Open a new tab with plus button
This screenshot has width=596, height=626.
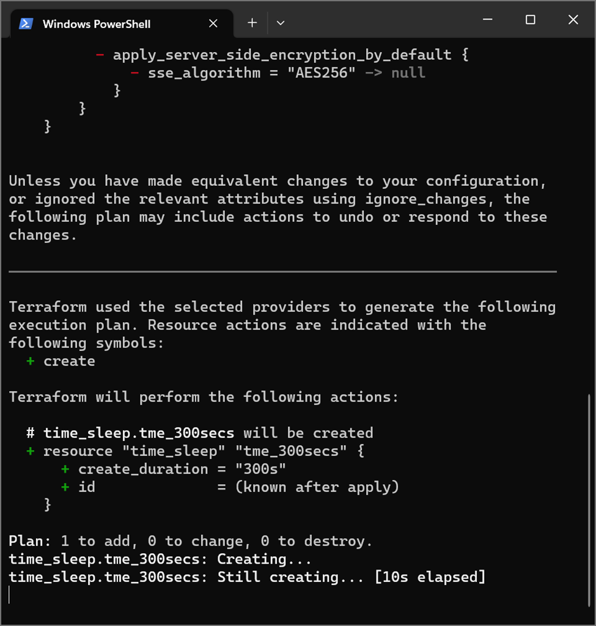click(252, 23)
